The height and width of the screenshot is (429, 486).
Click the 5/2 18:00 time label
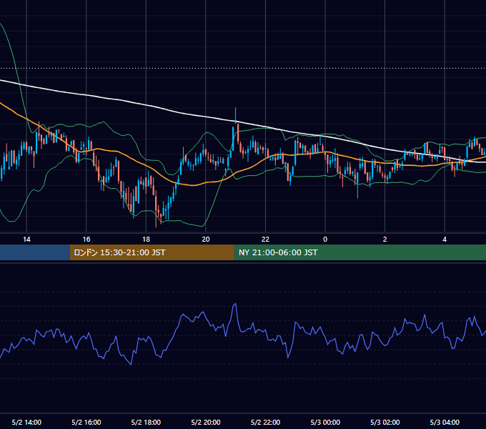tap(146, 422)
